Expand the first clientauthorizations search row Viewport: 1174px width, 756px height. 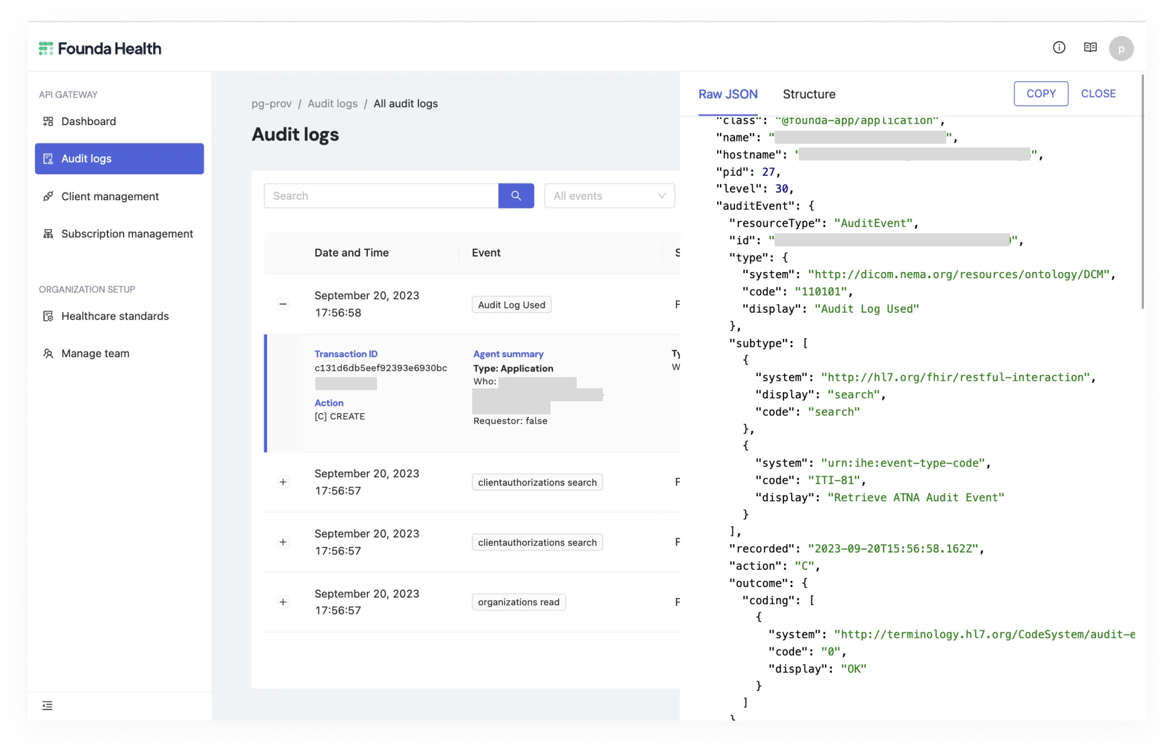tap(283, 482)
